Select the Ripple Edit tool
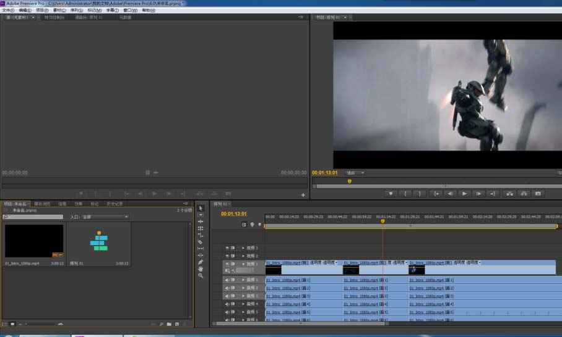Viewport: 562px width, 337px height. (201, 222)
